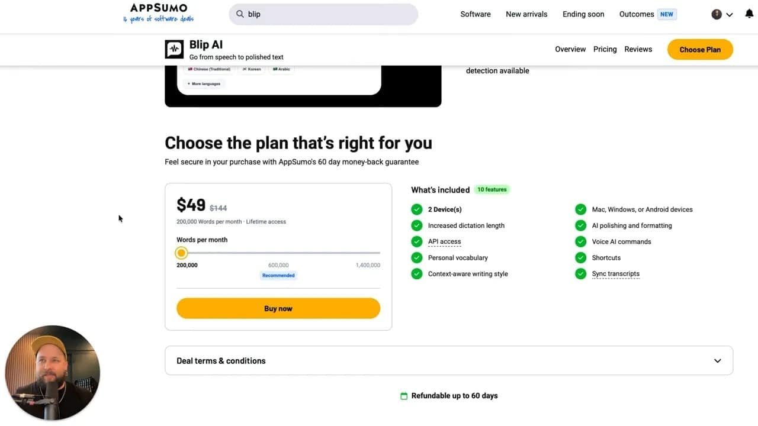Click the Blip AI product logo
Viewport: 758px width, 426px height.
point(174,50)
